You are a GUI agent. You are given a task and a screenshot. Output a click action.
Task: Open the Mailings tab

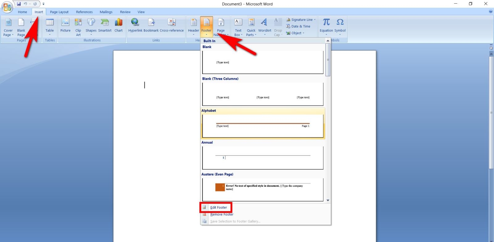106,12
